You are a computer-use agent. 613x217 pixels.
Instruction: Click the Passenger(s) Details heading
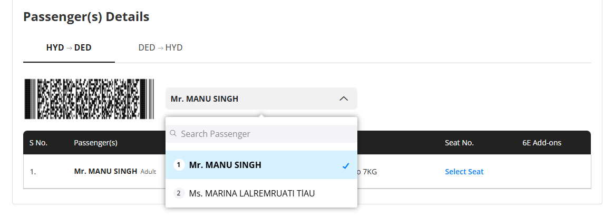click(x=86, y=17)
